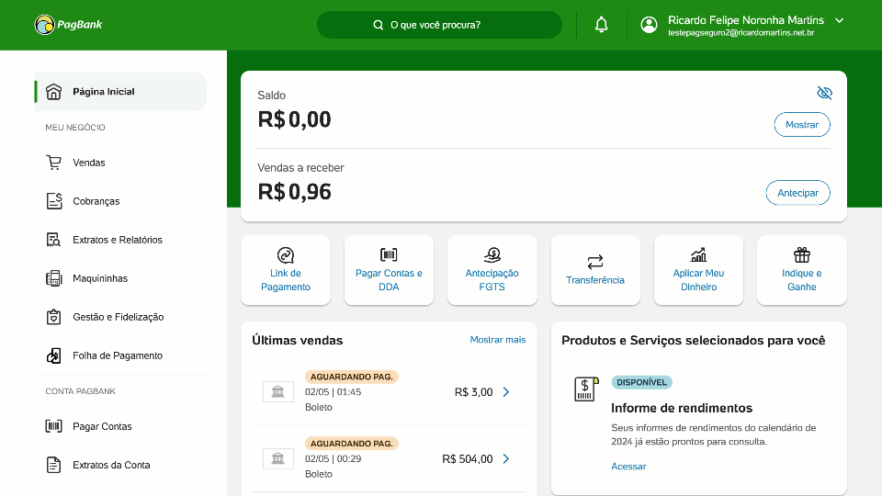Click the bank icon of the 01:45 sale

click(x=277, y=391)
